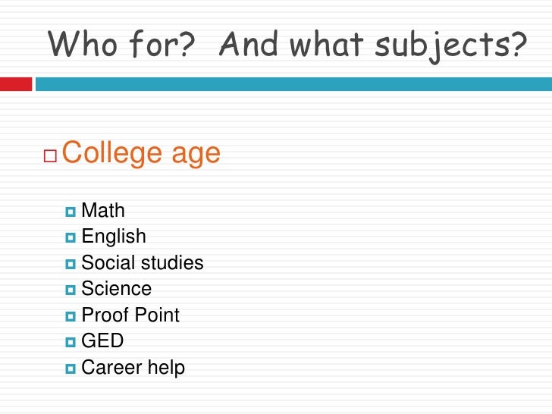Click the "And what subjects?" title text

click(x=372, y=45)
